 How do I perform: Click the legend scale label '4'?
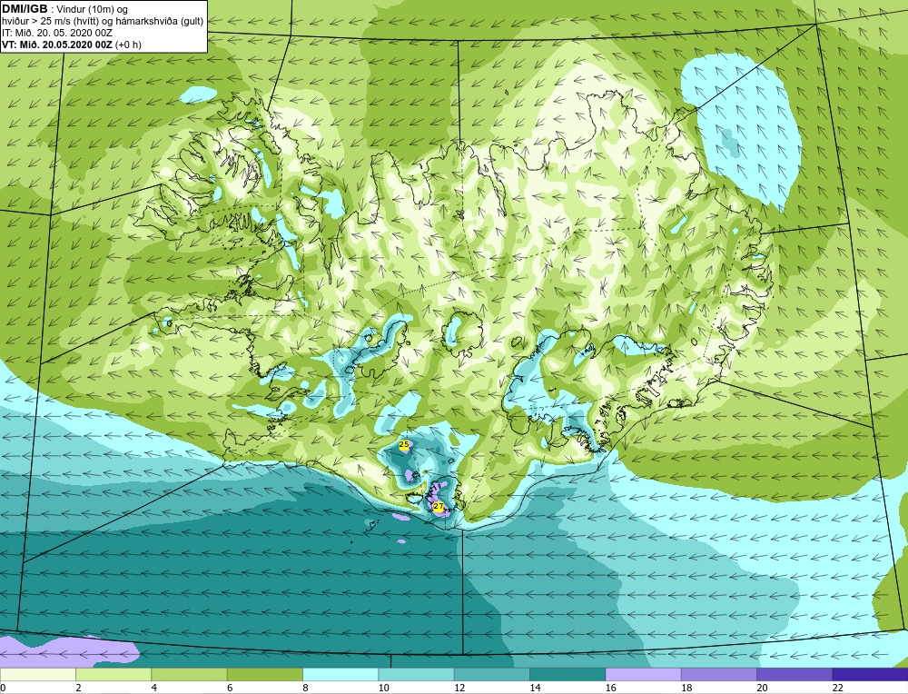[154, 688]
